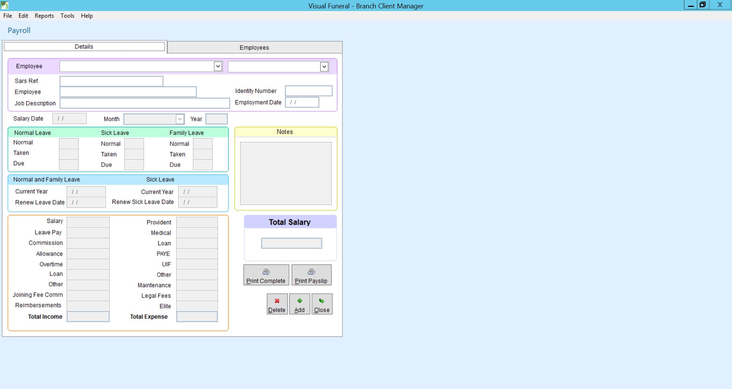
Task: Click the green arrow Close icon
Action: 322,301
